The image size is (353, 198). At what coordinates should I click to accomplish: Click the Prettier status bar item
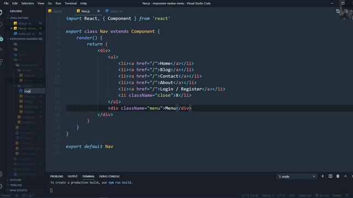coord(337,196)
